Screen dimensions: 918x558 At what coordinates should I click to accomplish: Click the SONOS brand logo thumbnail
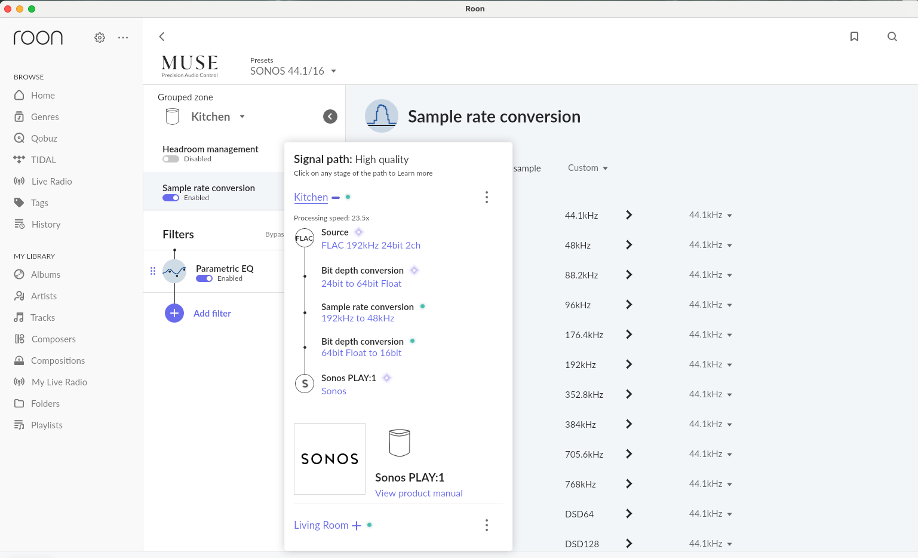pos(330,459)
